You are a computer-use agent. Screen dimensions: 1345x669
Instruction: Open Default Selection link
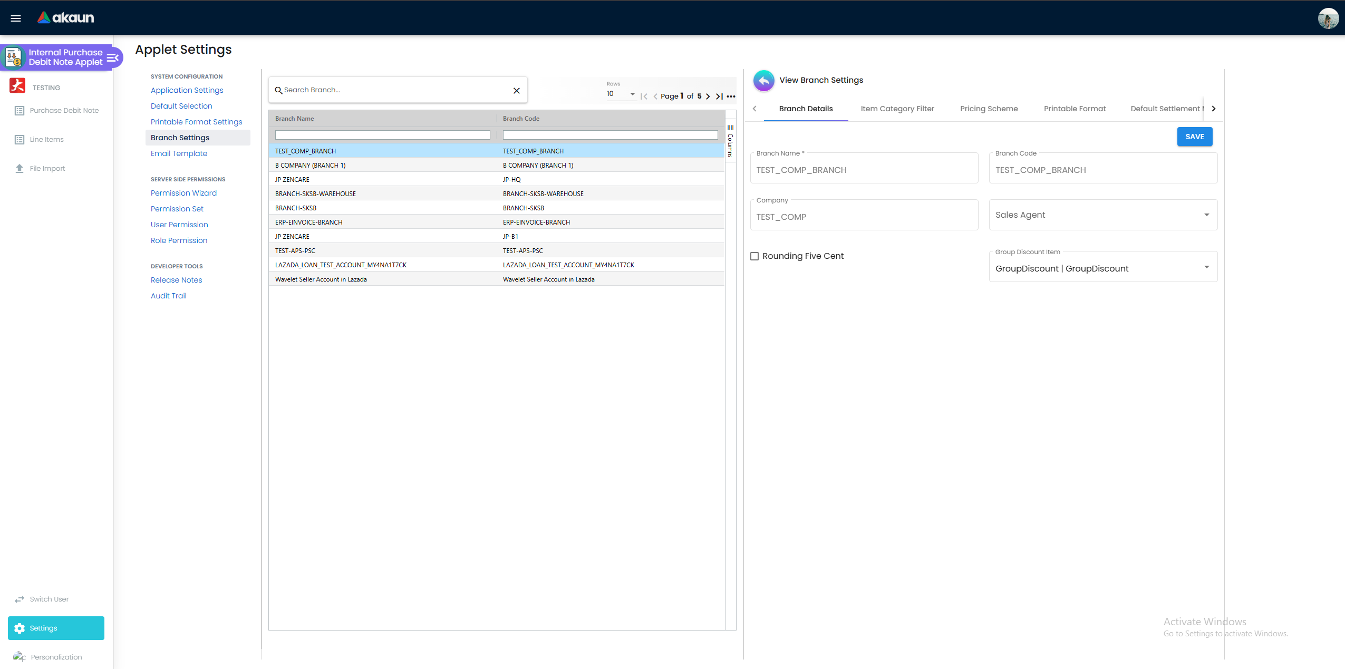181,106
